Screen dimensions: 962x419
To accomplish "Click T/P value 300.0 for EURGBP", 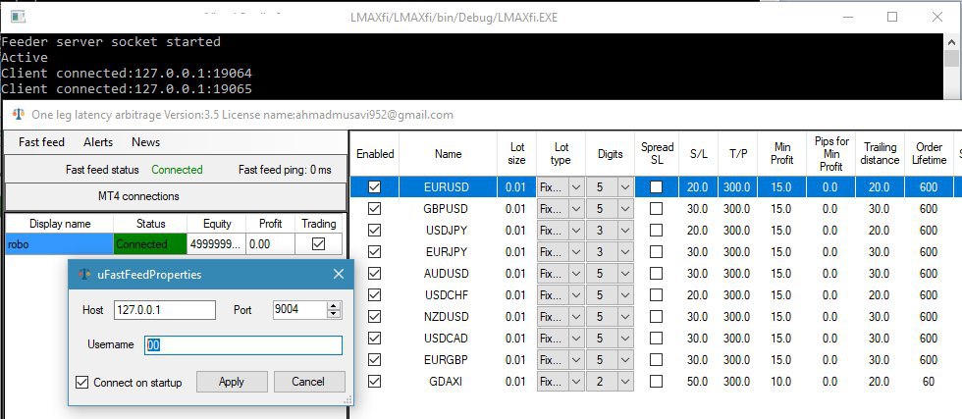I will point(737,359).
